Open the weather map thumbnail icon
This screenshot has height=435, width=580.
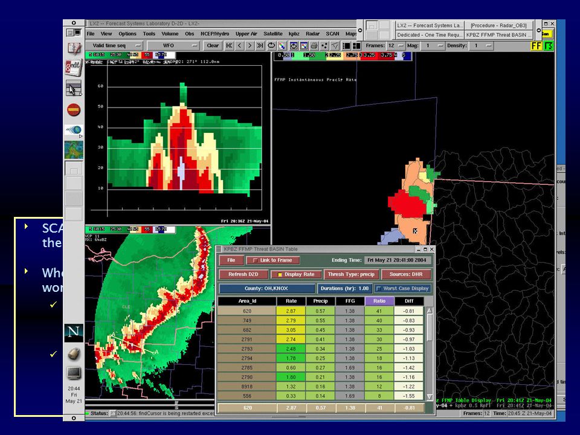click(74, 149)
